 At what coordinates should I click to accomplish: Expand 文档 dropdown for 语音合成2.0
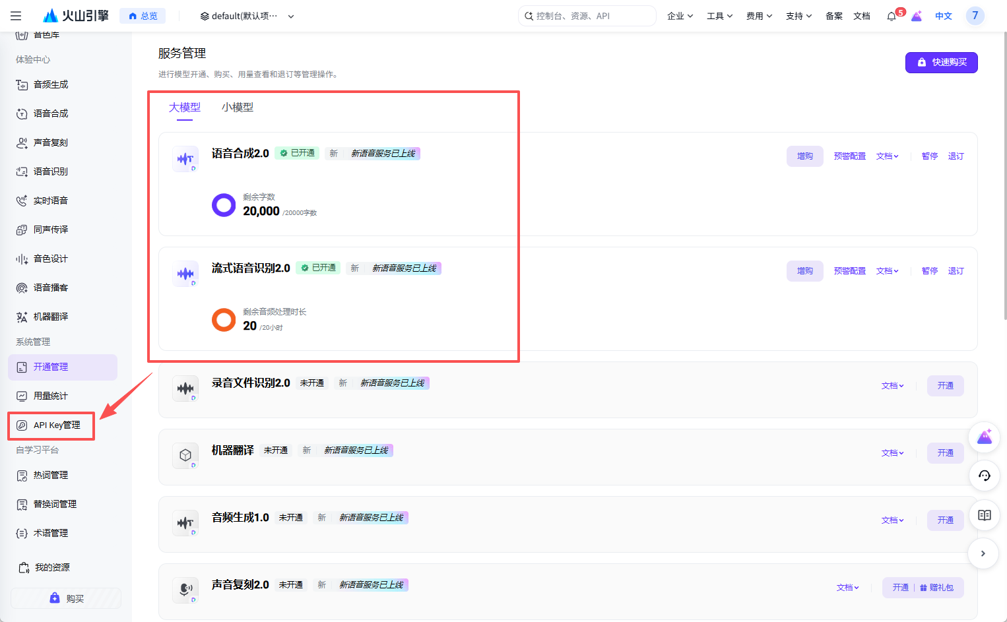pos(888,156)
